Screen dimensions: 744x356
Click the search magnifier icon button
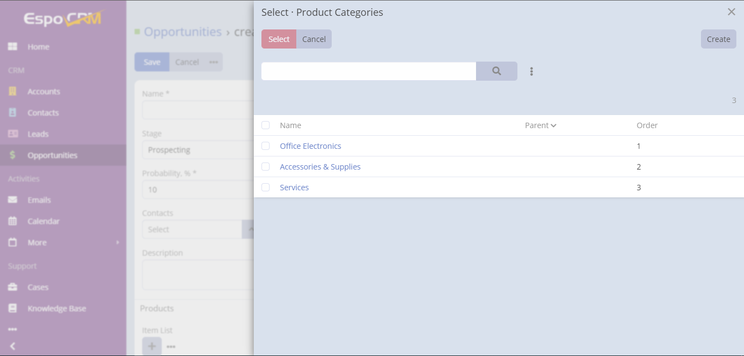point(496,71)
